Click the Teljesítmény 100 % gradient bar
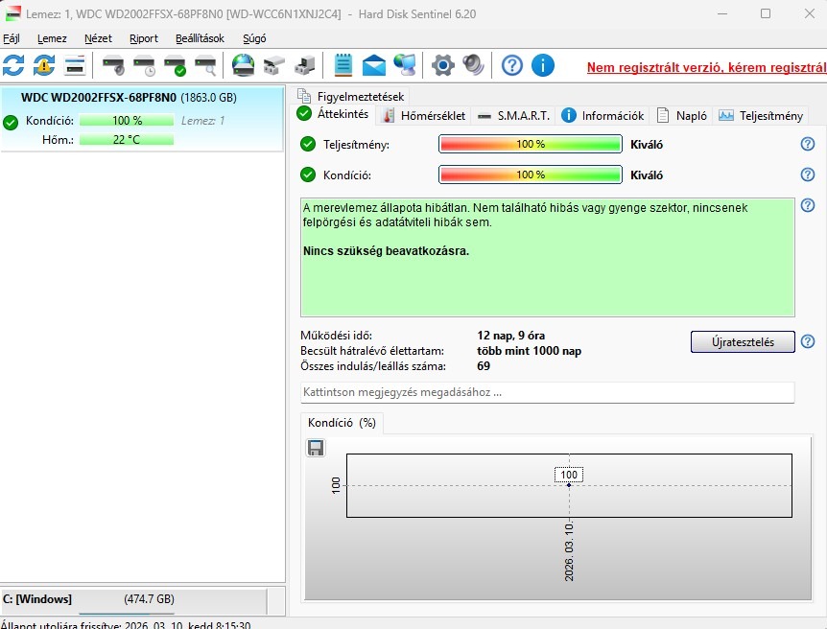827x629 pixels. coord(530,144)
